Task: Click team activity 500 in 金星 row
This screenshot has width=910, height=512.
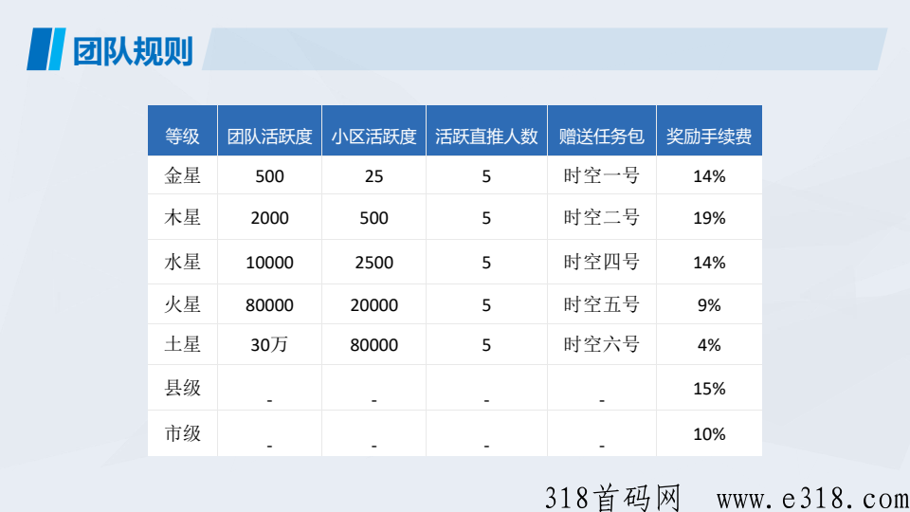Action: coord(269,176)
